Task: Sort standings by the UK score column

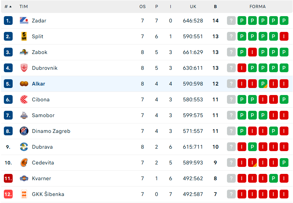Action: (x=193, y=7)
